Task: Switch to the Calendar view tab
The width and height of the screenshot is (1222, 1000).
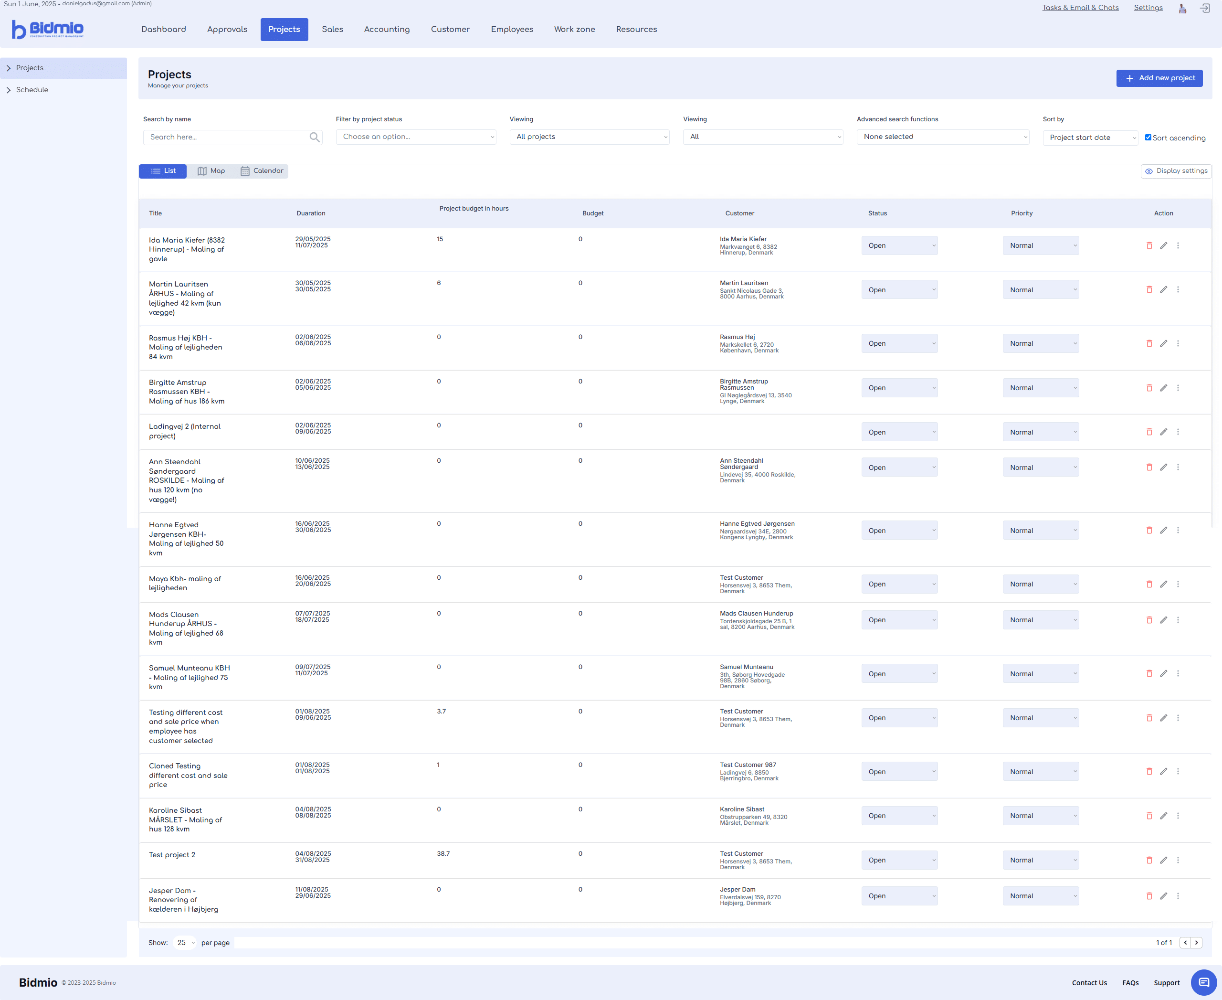Action: click(x=262, y=171)
